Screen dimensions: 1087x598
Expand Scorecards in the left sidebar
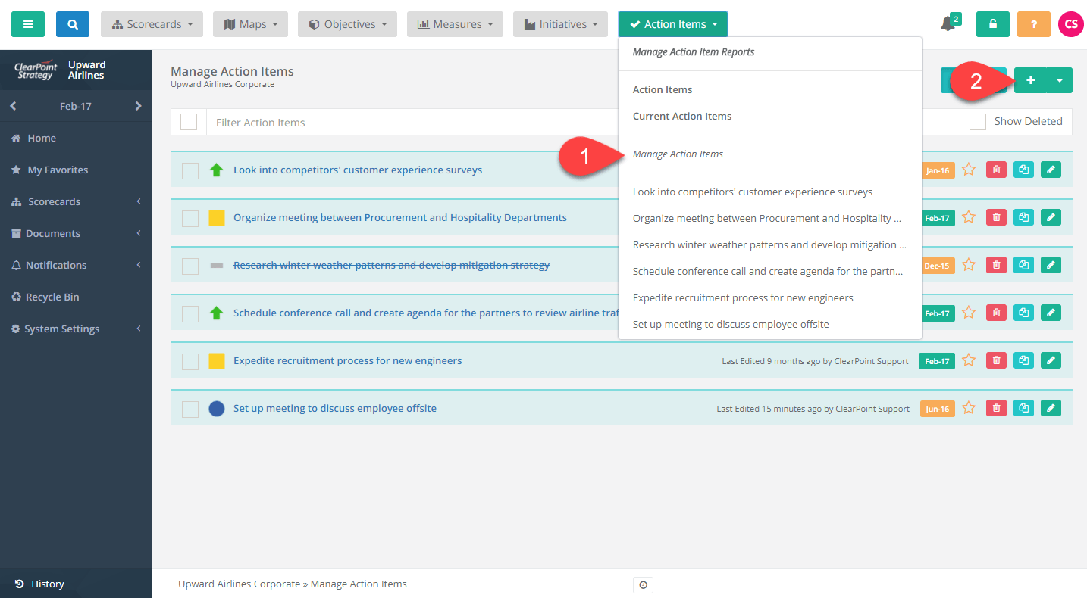point(76,201)
